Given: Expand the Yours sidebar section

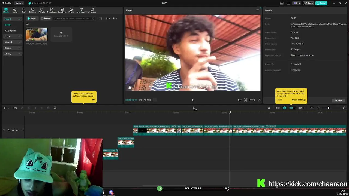Looking at the screenshot, I should pos(12,36).
